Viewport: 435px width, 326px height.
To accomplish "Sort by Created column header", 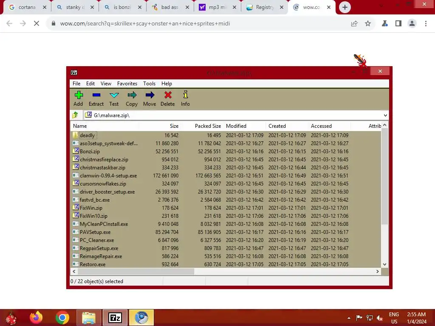I will (x=287, y=126).
